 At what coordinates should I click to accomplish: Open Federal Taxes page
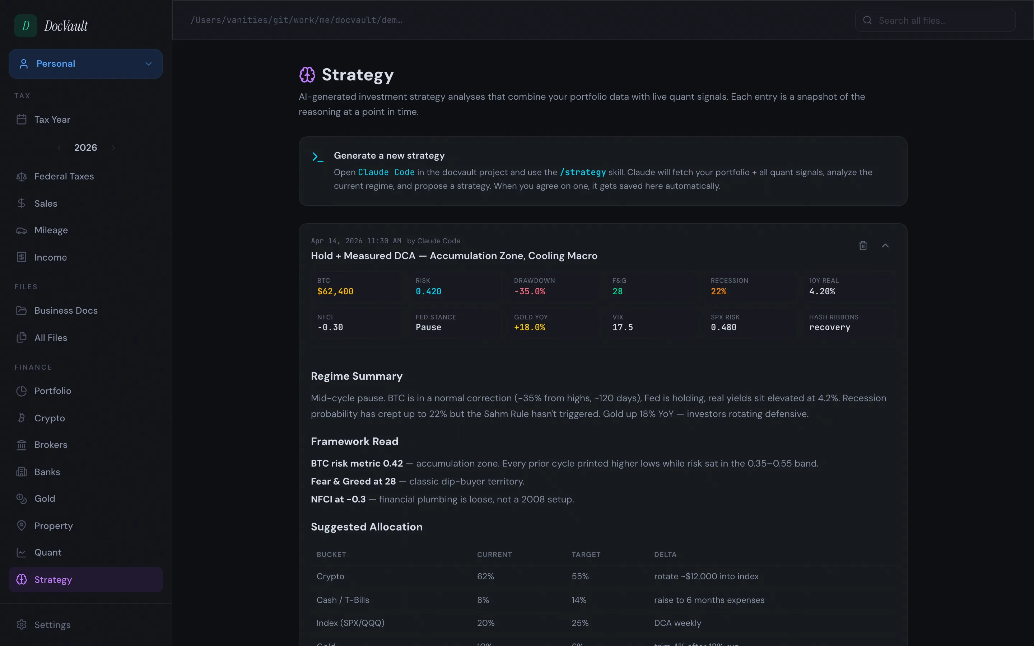(x=85, y=177)
